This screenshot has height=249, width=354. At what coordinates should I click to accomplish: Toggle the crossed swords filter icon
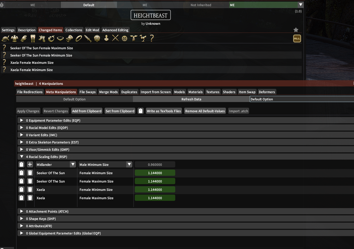(x=115, y=38)
